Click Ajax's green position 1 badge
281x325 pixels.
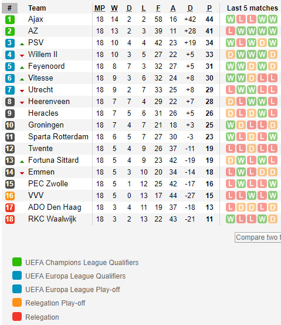pyautogui.click(x=9, y=19)
